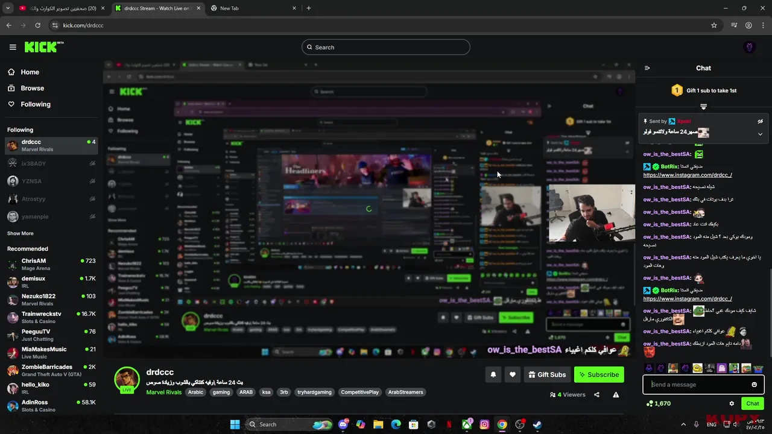Viewport: 772px width, 434px height.
Task: Open Windows Start menu
Action: pos(235,424)
